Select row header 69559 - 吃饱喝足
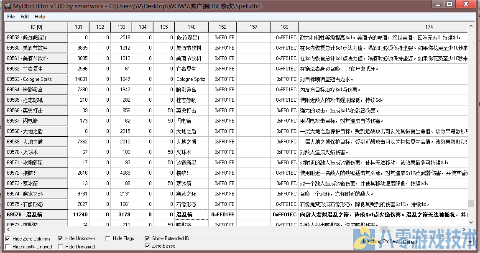The width and height of the screenshot is (480, 253). (36, 38)
